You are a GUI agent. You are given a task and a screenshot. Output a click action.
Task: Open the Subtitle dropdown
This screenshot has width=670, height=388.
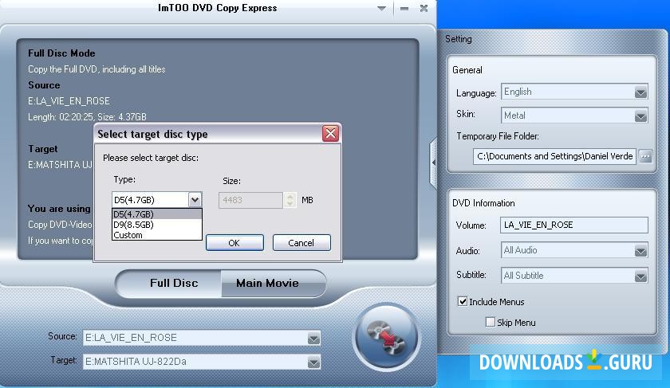[640, 276]
